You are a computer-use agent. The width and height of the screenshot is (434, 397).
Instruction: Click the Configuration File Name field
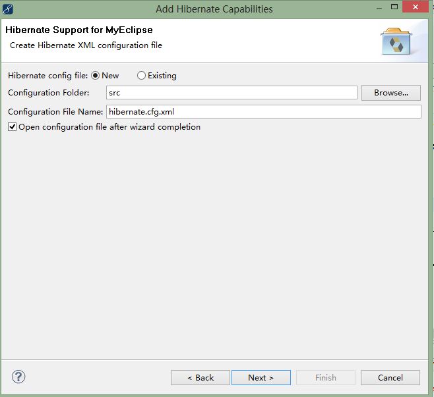point(264,112)
